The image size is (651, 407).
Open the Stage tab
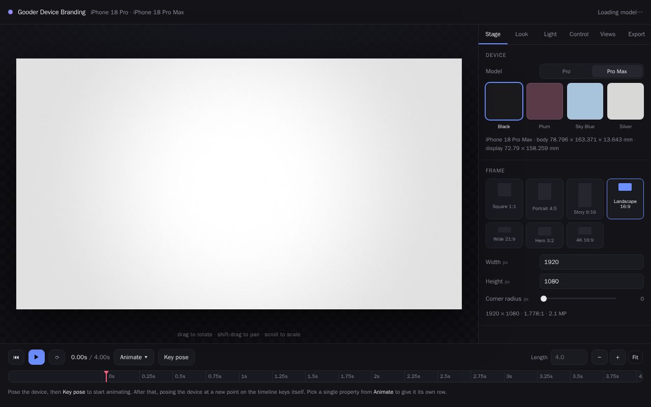(x=493, y=34)
